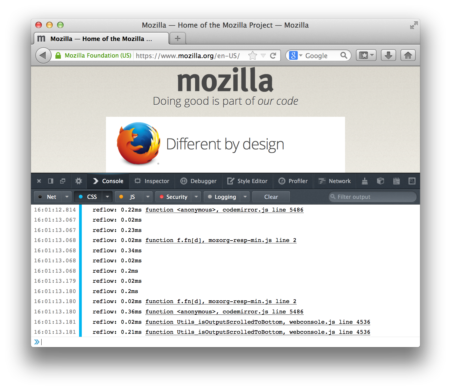Detach the toolbox into separate window
This screenshot has height=390, width=451.
tap(63, 181)
